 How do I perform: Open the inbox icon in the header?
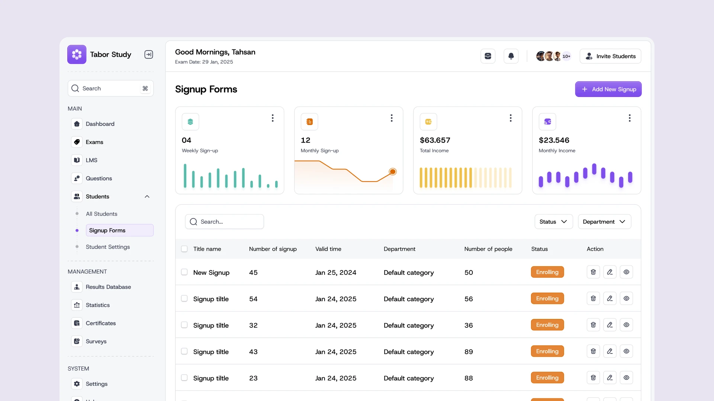[x=488, y=56]
